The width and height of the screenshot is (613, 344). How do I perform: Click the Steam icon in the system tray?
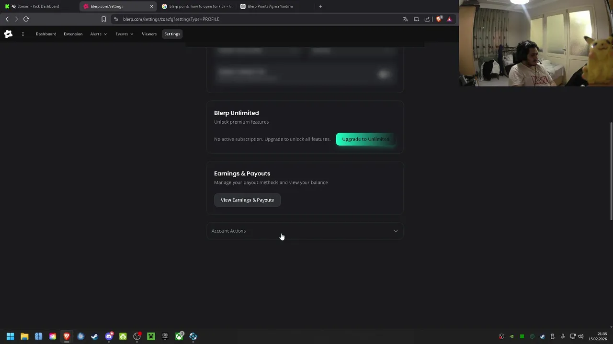tap(542, 336)
